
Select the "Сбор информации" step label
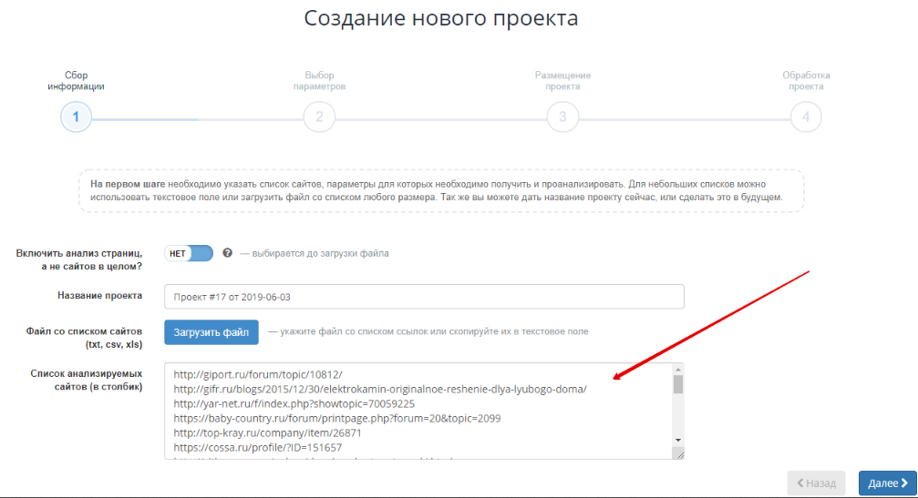click(x=76, y=81)
